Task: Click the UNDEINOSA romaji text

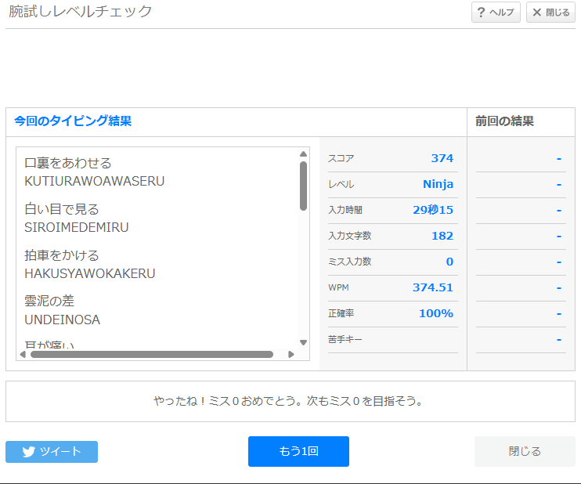Action: coord(63,320)
